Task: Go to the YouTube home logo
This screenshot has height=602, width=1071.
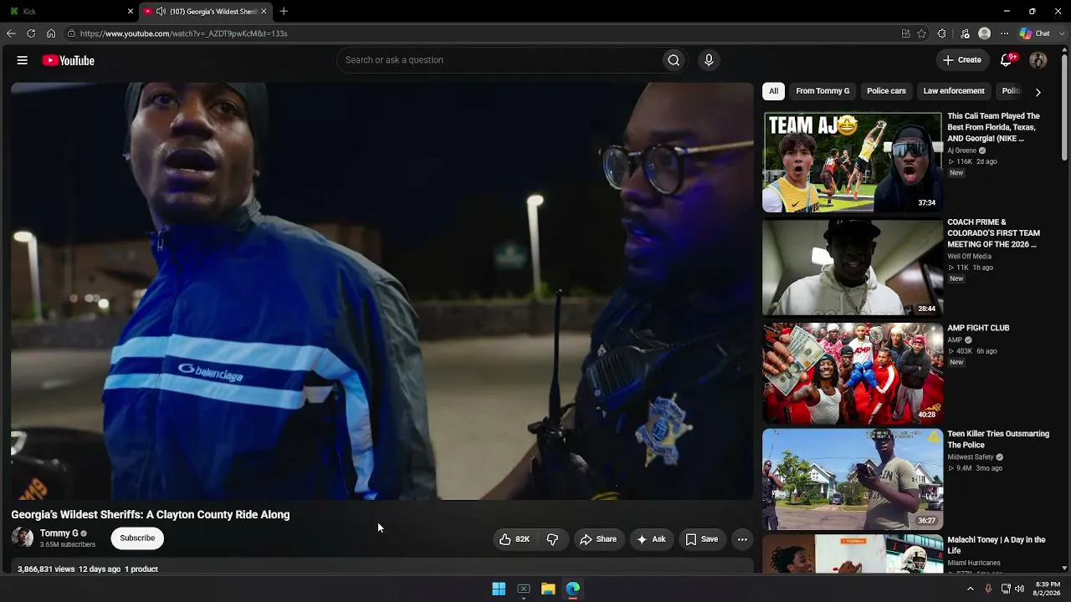Action: coord(69,60)
